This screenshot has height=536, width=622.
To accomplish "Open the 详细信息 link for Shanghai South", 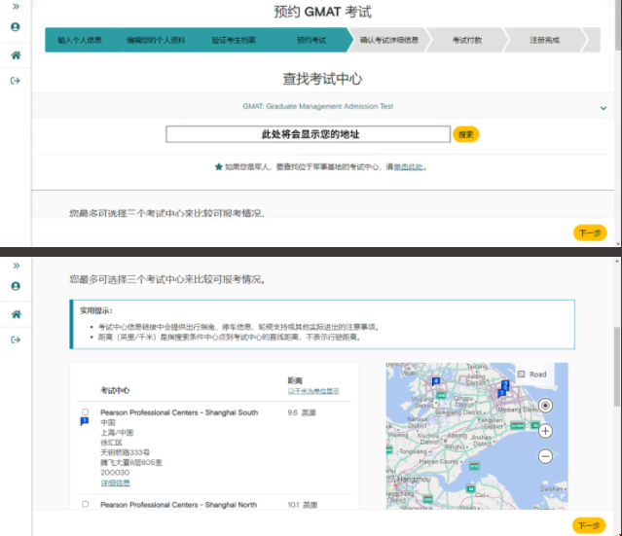I will [x=115, y=482].
